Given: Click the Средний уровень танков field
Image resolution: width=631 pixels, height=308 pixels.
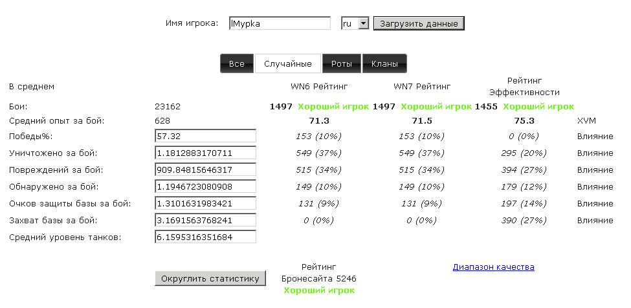Looking at the screenshot, I should [x=205, y=237].
